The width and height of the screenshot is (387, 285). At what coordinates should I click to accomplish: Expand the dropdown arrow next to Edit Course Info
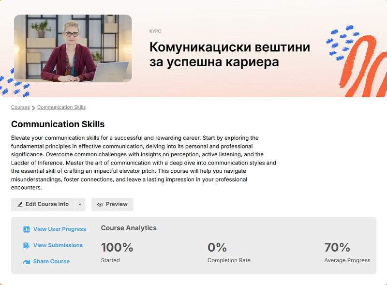pyautogui.click(x=80, y=204)
